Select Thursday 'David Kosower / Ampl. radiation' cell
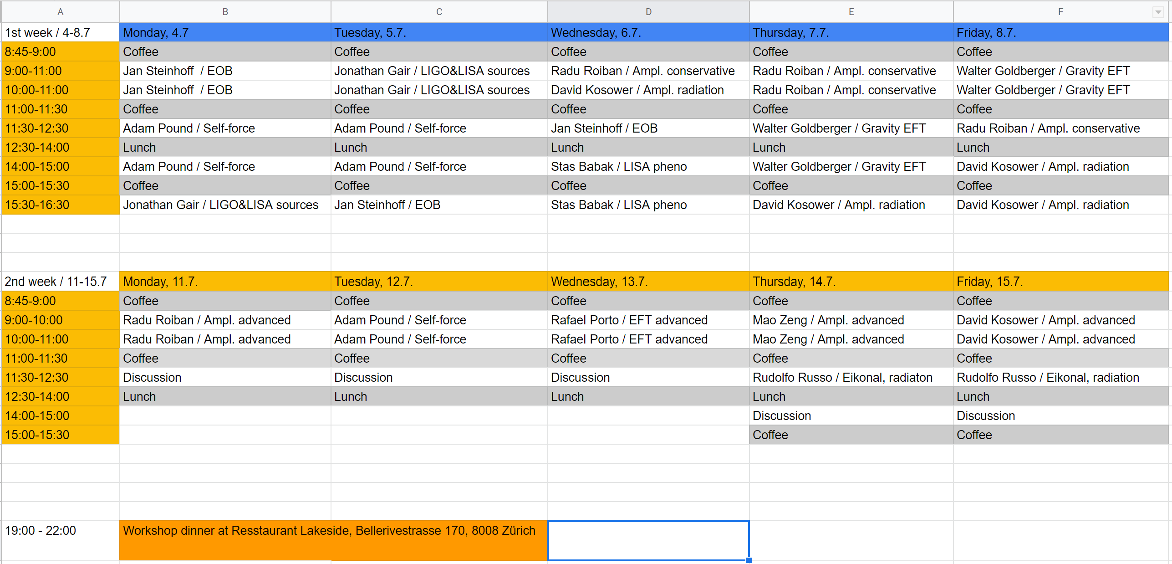Image resolution: width=1172 pixels, height=564 pixels. pos(851,205)
